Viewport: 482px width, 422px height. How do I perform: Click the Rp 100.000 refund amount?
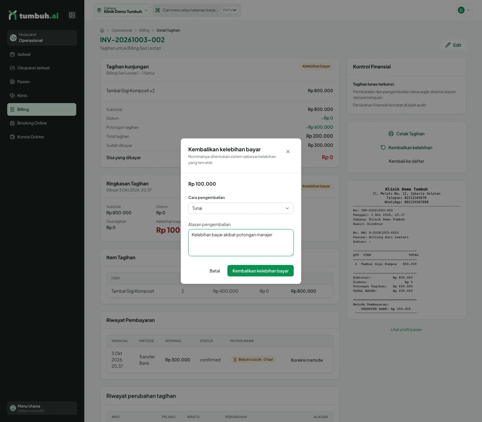[x=202, y=184]
